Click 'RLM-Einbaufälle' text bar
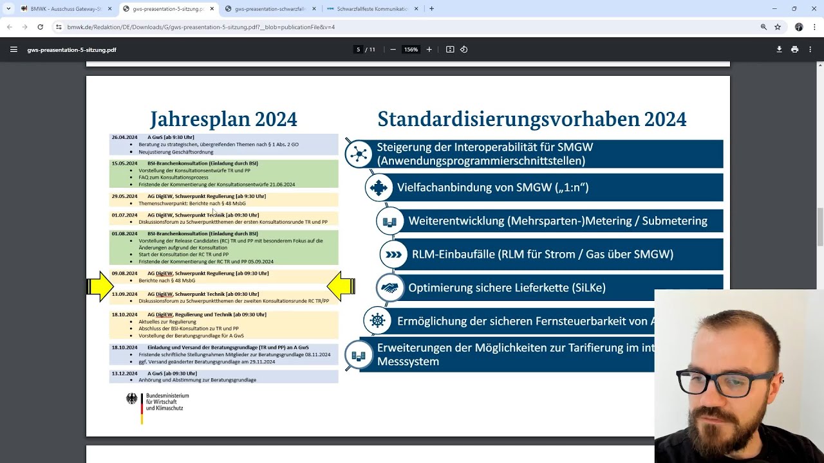The image size is (824, 463). click(557, 254)
